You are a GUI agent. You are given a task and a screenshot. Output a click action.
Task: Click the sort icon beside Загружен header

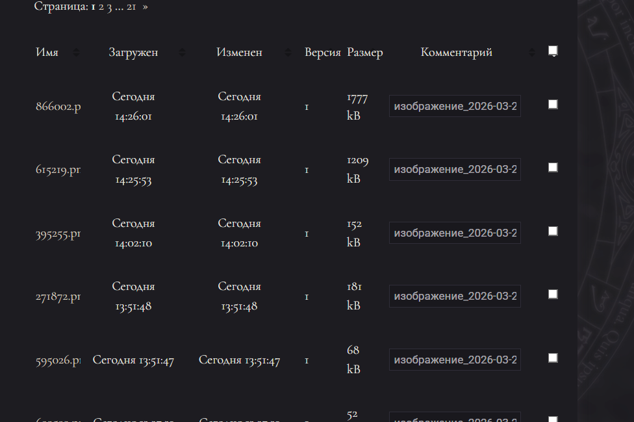(x=183, y=53)
